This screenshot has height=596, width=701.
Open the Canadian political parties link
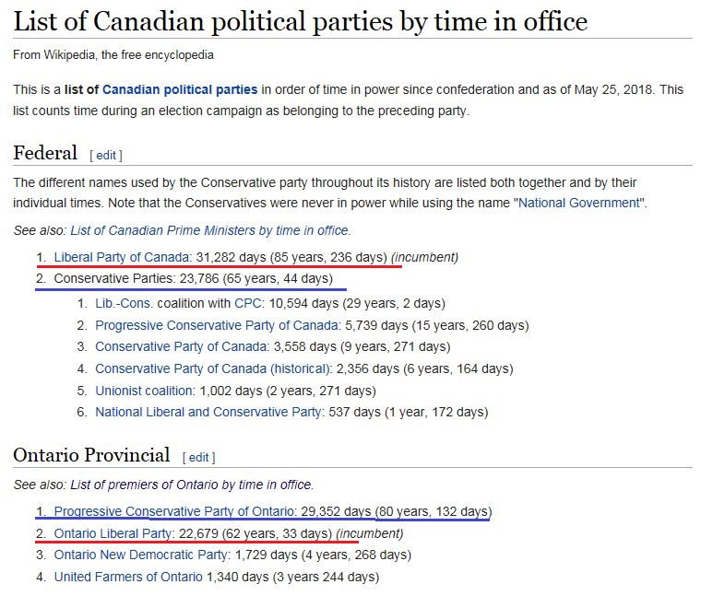(180, 89)
